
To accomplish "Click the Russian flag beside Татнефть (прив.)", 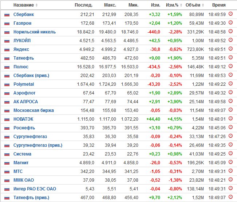I will [x=7, y=198].
